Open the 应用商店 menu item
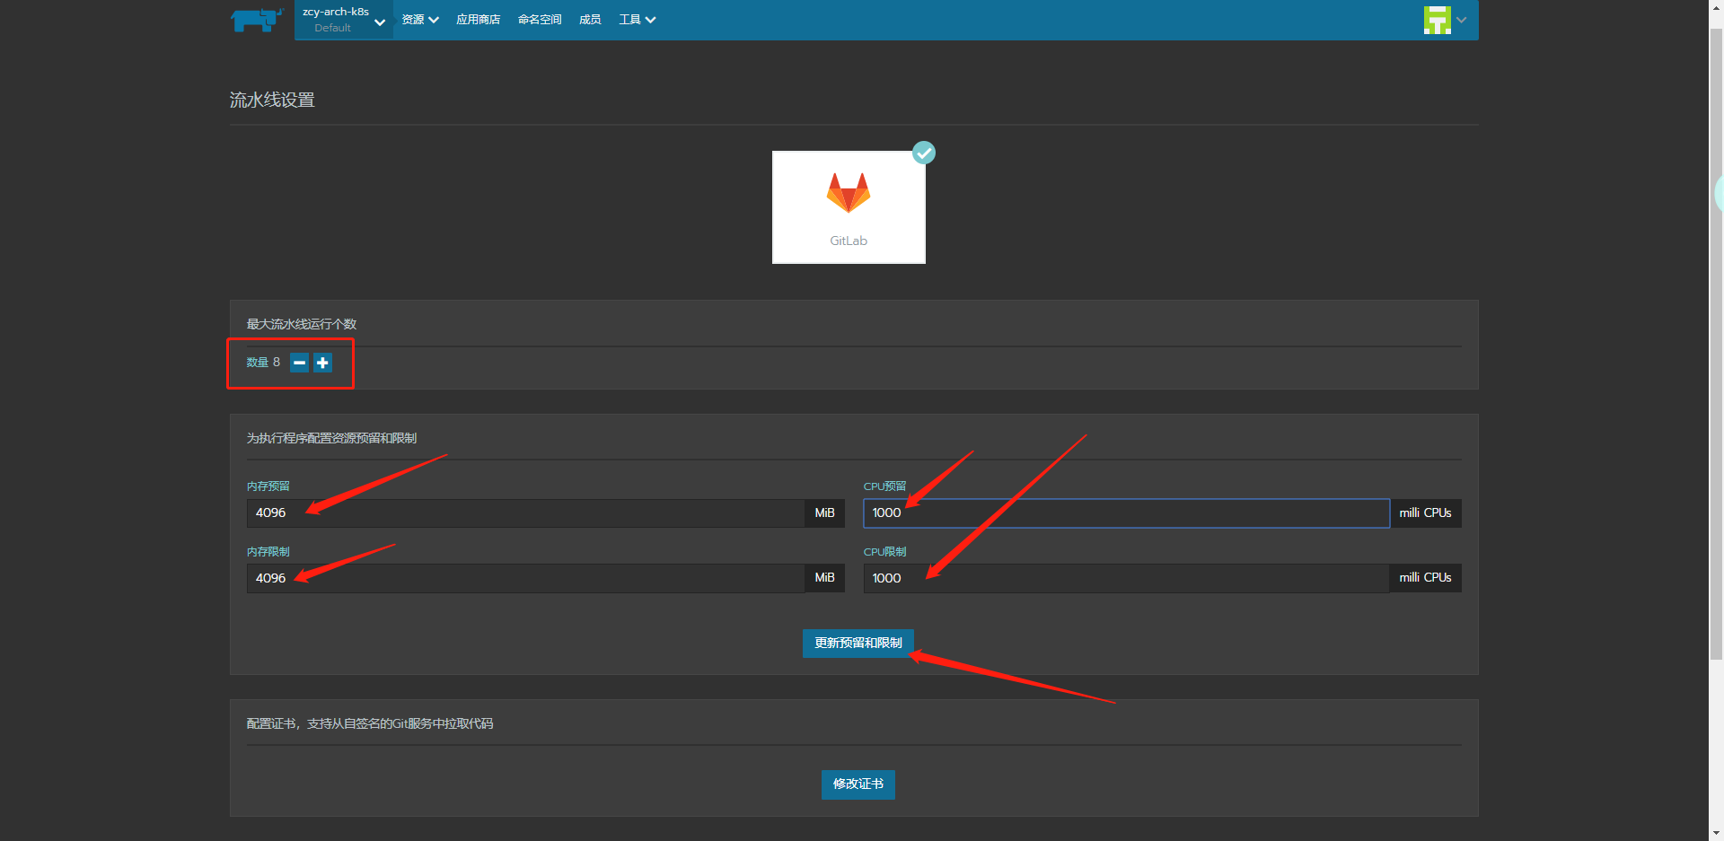 pos(478,20)
